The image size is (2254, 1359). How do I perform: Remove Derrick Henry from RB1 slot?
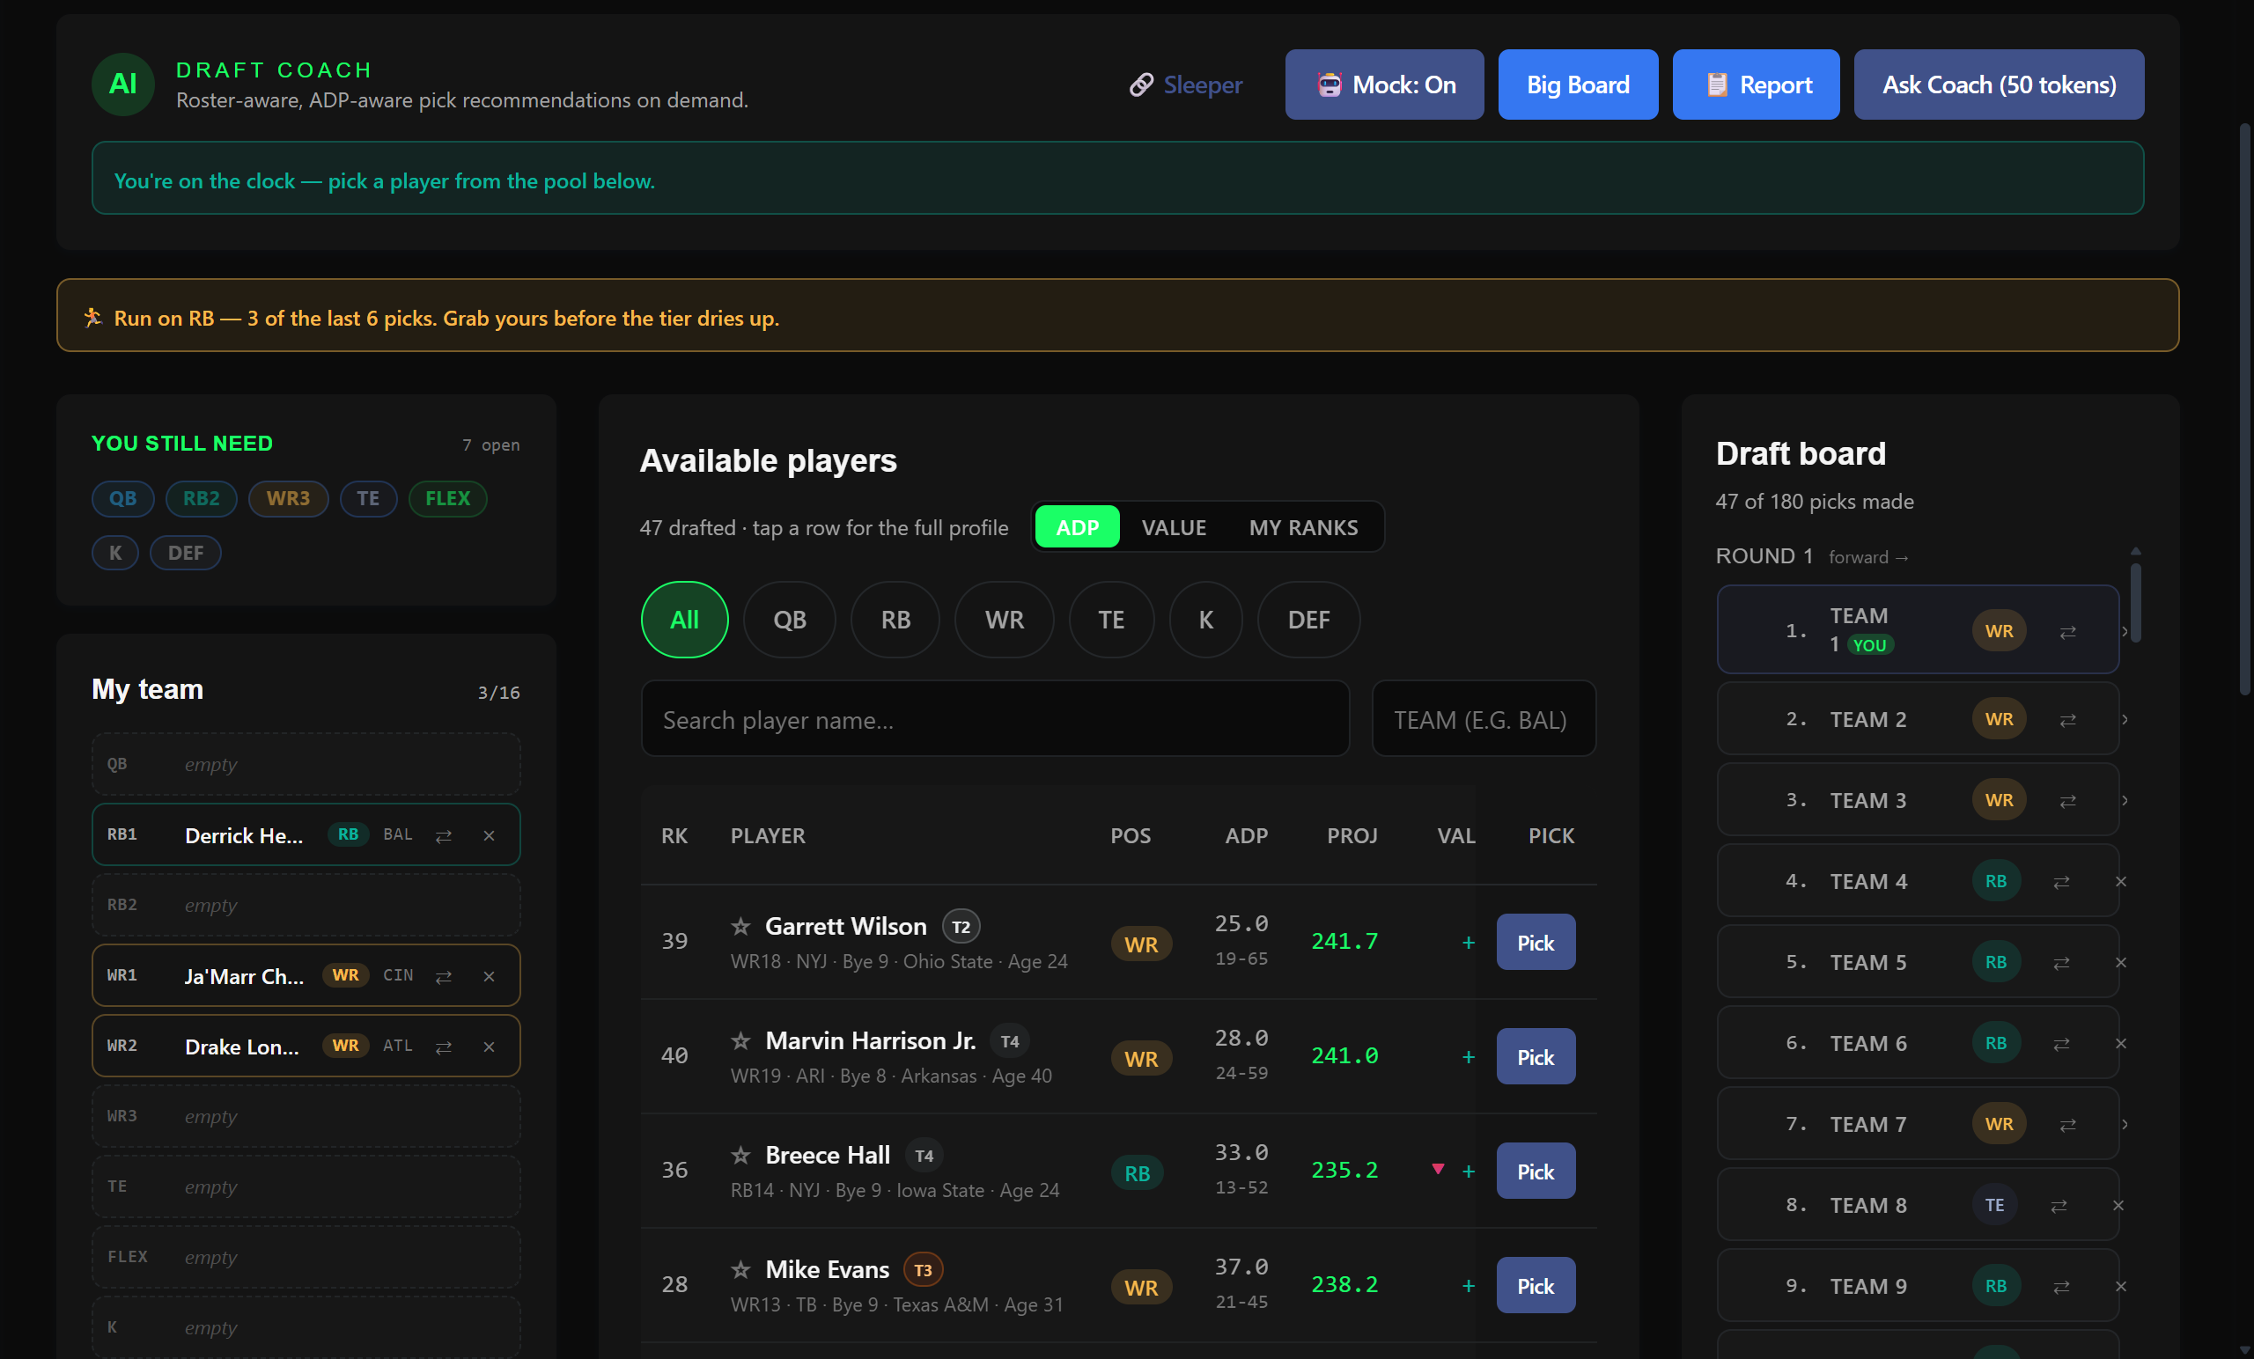tap(490, 836)
